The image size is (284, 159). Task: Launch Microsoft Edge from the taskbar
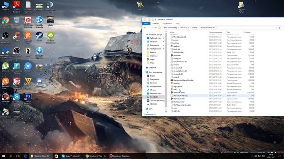[x=25, y=156]
